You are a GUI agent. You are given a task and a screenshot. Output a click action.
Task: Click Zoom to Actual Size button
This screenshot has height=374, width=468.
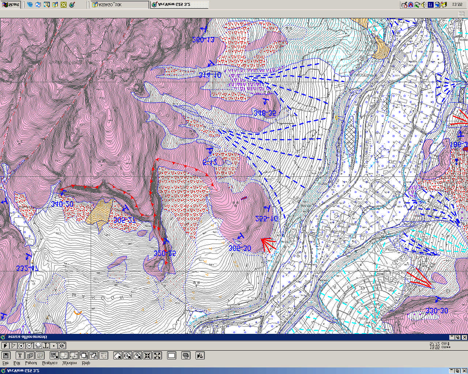click(128, 355)
